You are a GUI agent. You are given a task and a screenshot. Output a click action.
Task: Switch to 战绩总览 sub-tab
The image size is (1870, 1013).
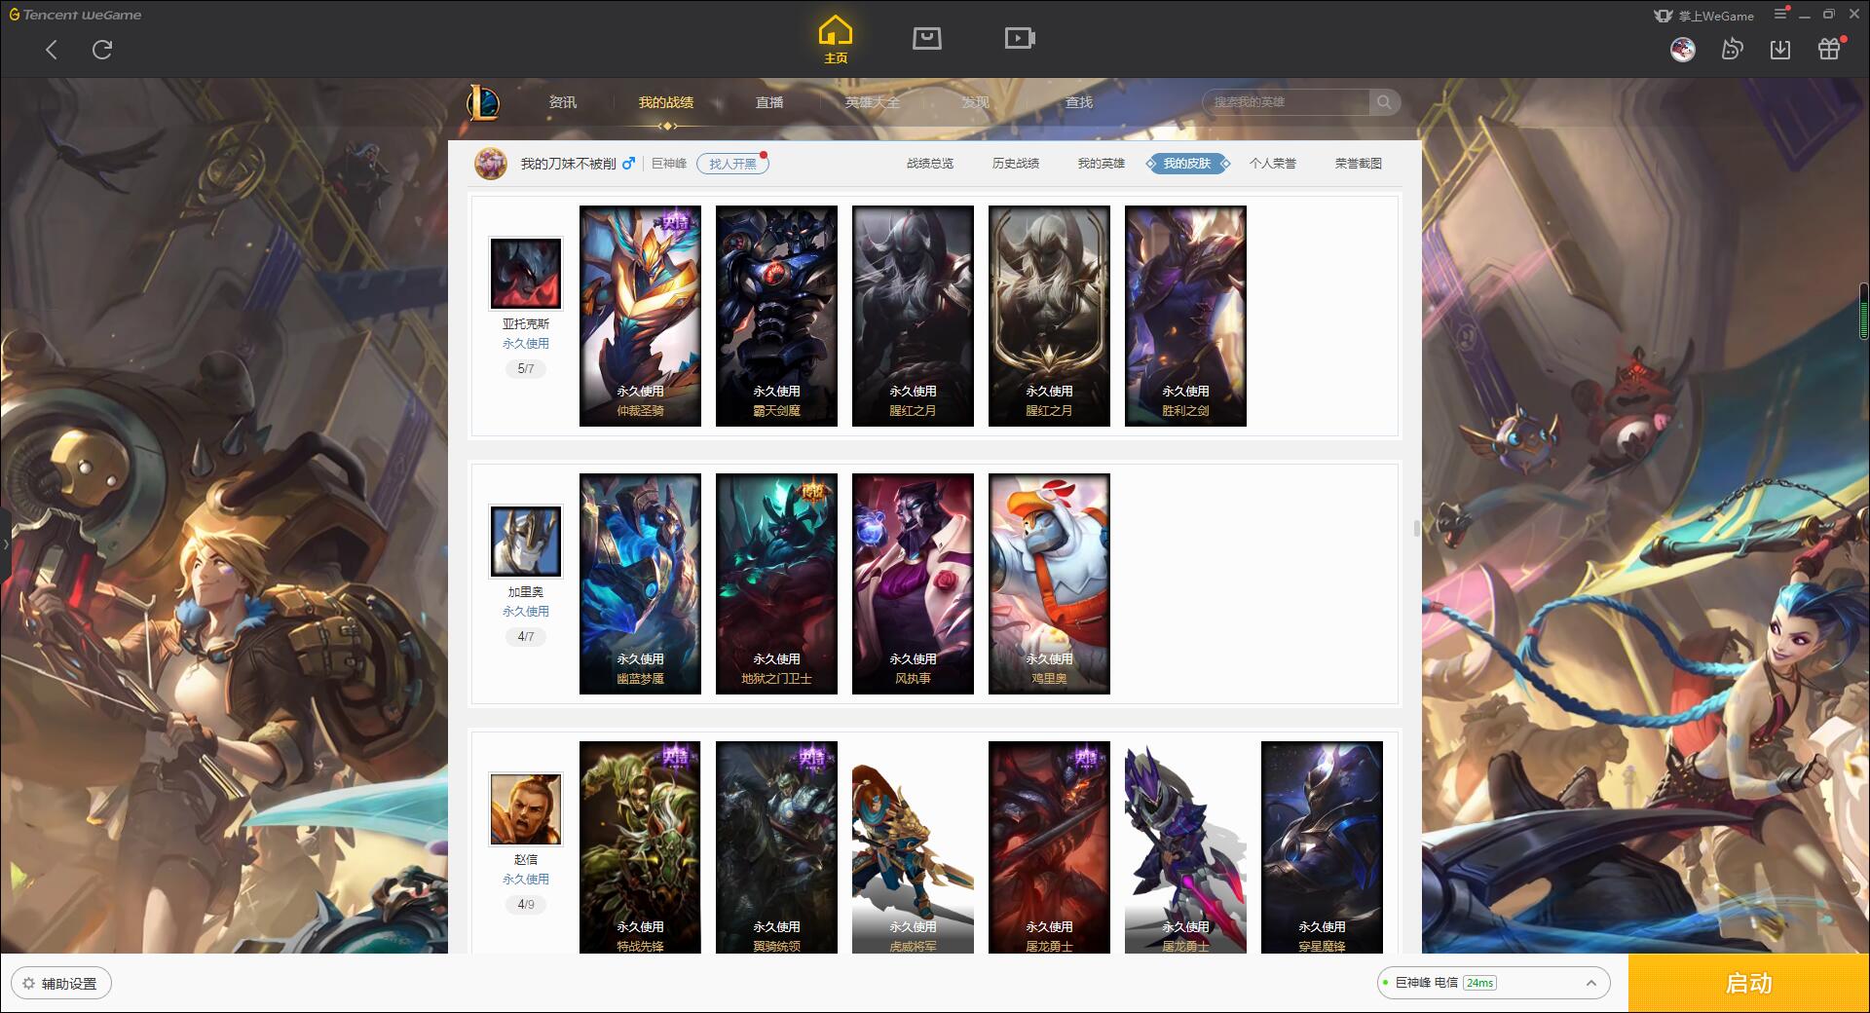click(930, 164)
